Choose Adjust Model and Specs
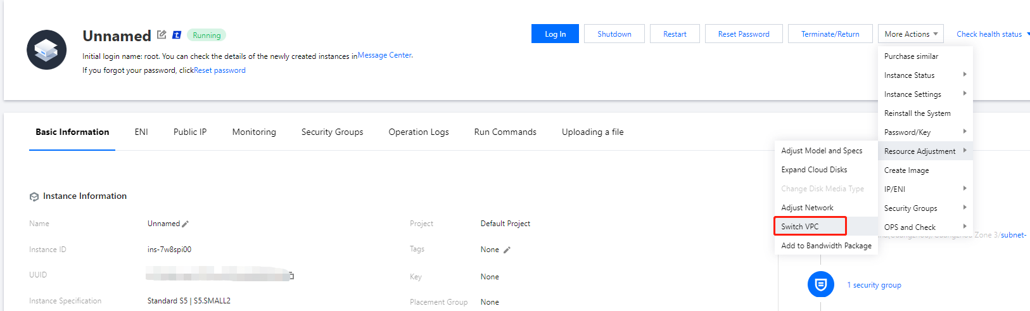Image resolution: width=1030 pixels, height=311 pixels. click(x=822, y=151)
